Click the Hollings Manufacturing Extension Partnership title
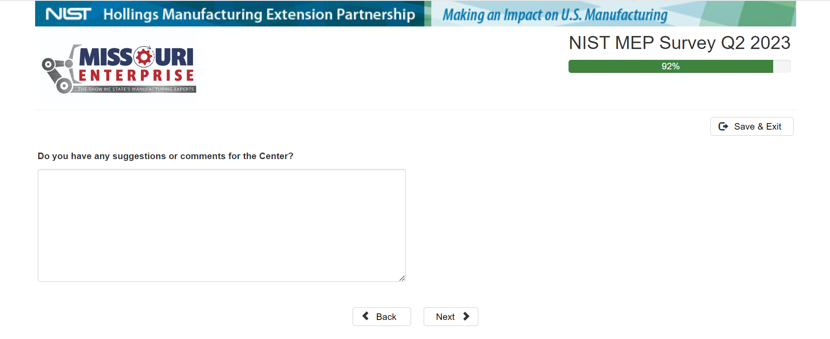 (259, 14)
